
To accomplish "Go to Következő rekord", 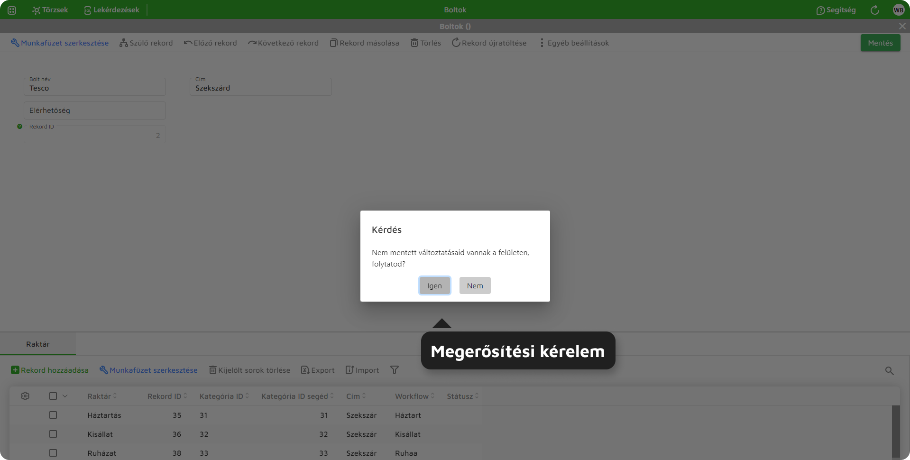I will pos(283,43).
